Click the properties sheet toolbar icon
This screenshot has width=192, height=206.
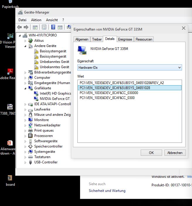click(44, 27)
